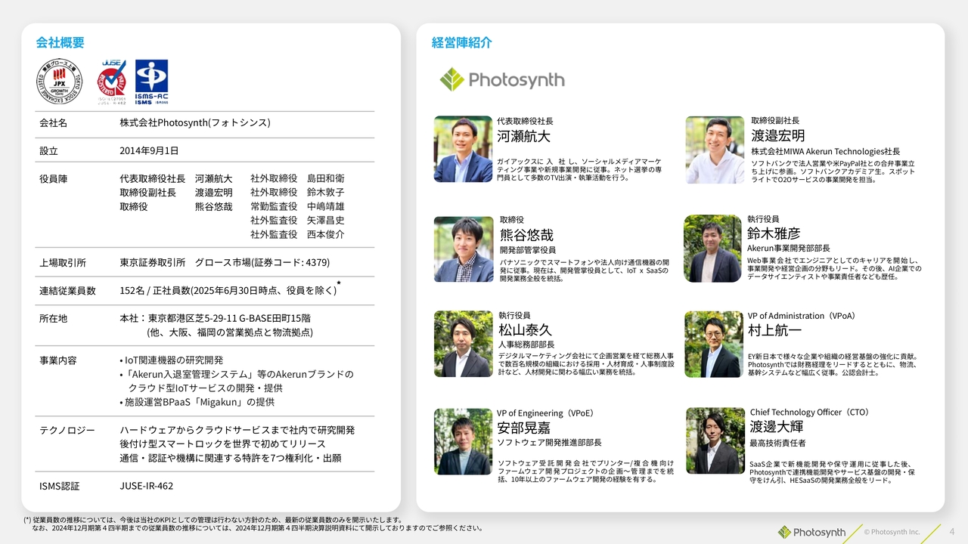Click the 上場取引所 row label
The width and height of the screenshot is (968, 544).
pos(63,263)
